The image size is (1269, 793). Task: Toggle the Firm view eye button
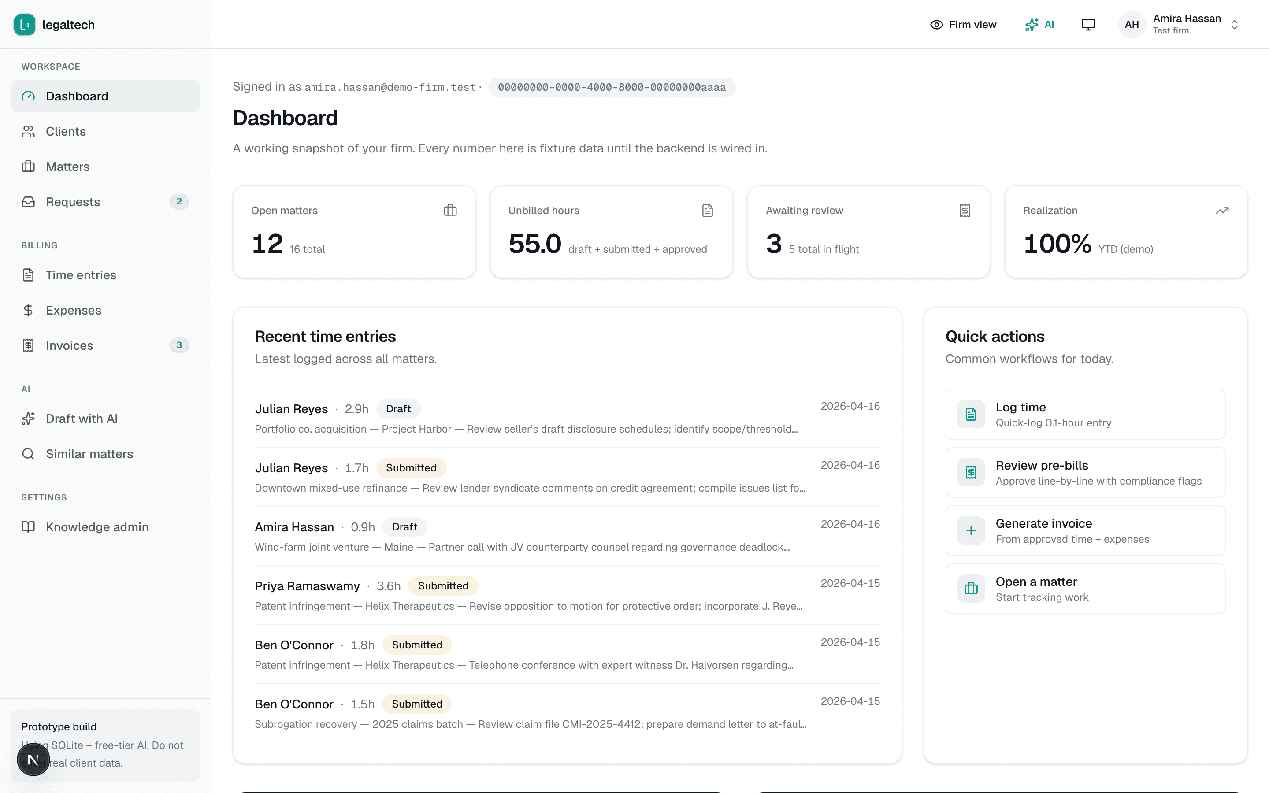pyautogui.click(x=963, y=25)
